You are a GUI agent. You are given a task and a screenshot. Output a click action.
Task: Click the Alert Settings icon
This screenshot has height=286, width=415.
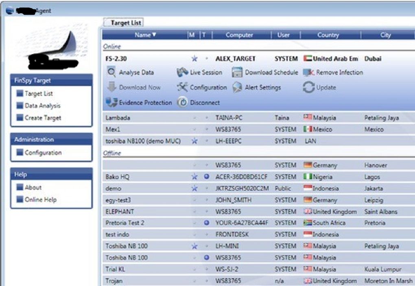pyautogui.click(x=237, y=87)
